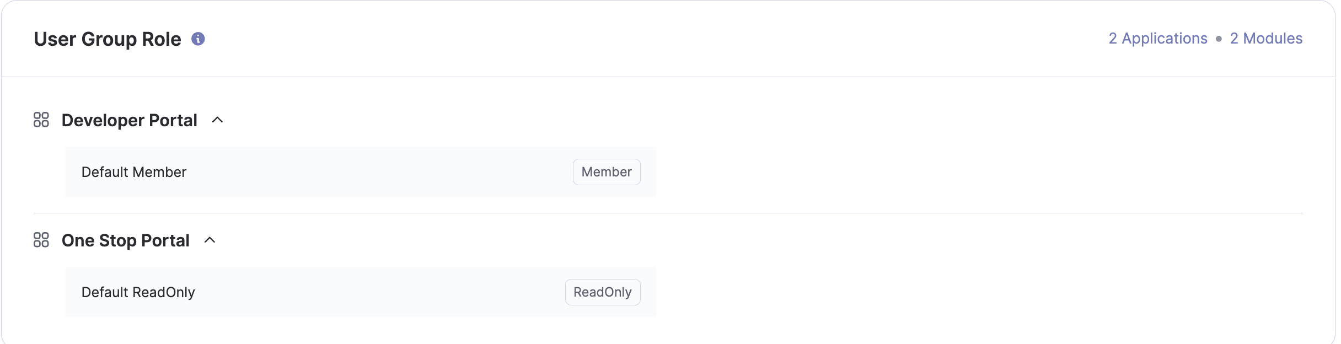Click the dot separator between Applications and Modules
Viewport: 1341px width, 344px height.
1219,39
